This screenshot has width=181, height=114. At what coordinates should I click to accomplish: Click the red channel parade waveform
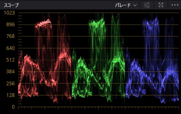[x=45, y=58]
